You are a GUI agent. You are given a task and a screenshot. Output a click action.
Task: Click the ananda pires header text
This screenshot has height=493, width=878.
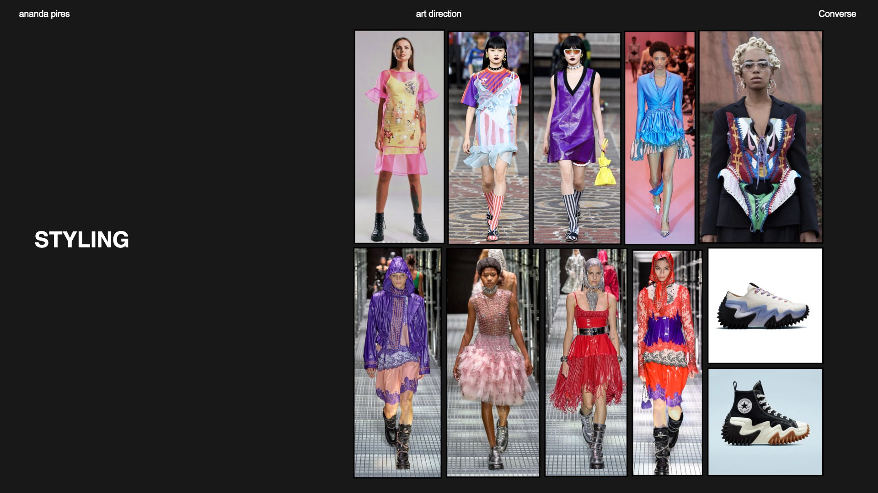(x=44, y=14)
